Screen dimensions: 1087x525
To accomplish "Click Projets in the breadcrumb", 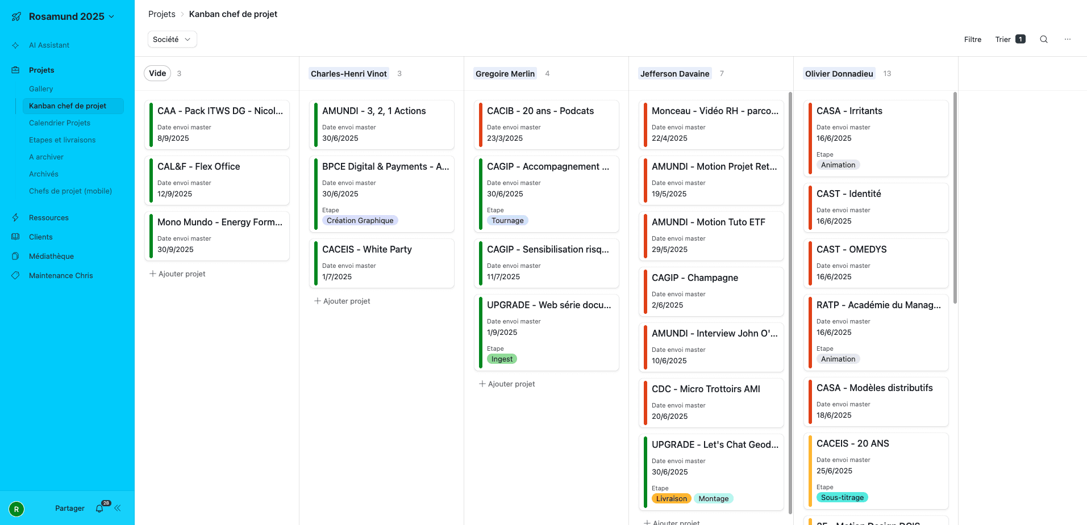I will pyautogui.click(x=161, y=14).
